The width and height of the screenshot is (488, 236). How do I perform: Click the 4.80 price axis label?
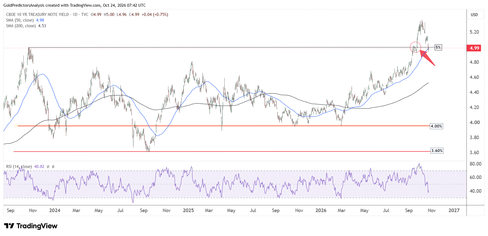click(x=474, y=62)
